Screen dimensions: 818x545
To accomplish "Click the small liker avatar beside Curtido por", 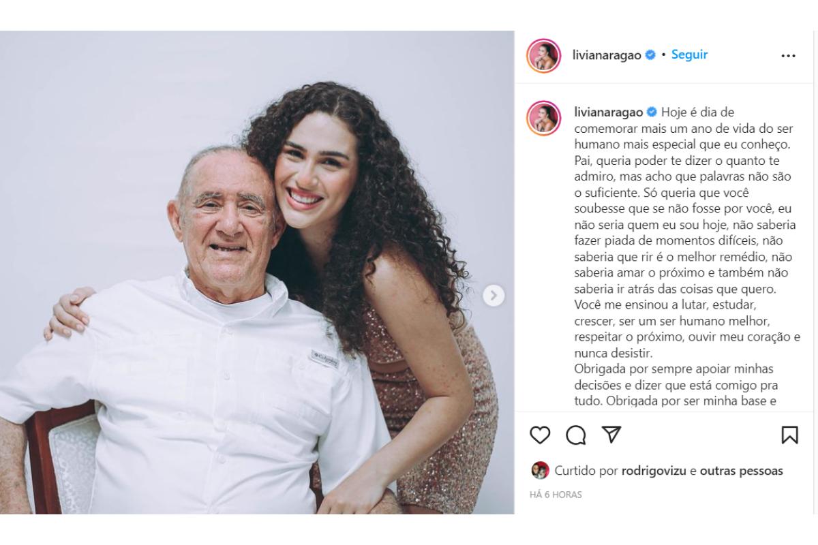I will 540,471.
